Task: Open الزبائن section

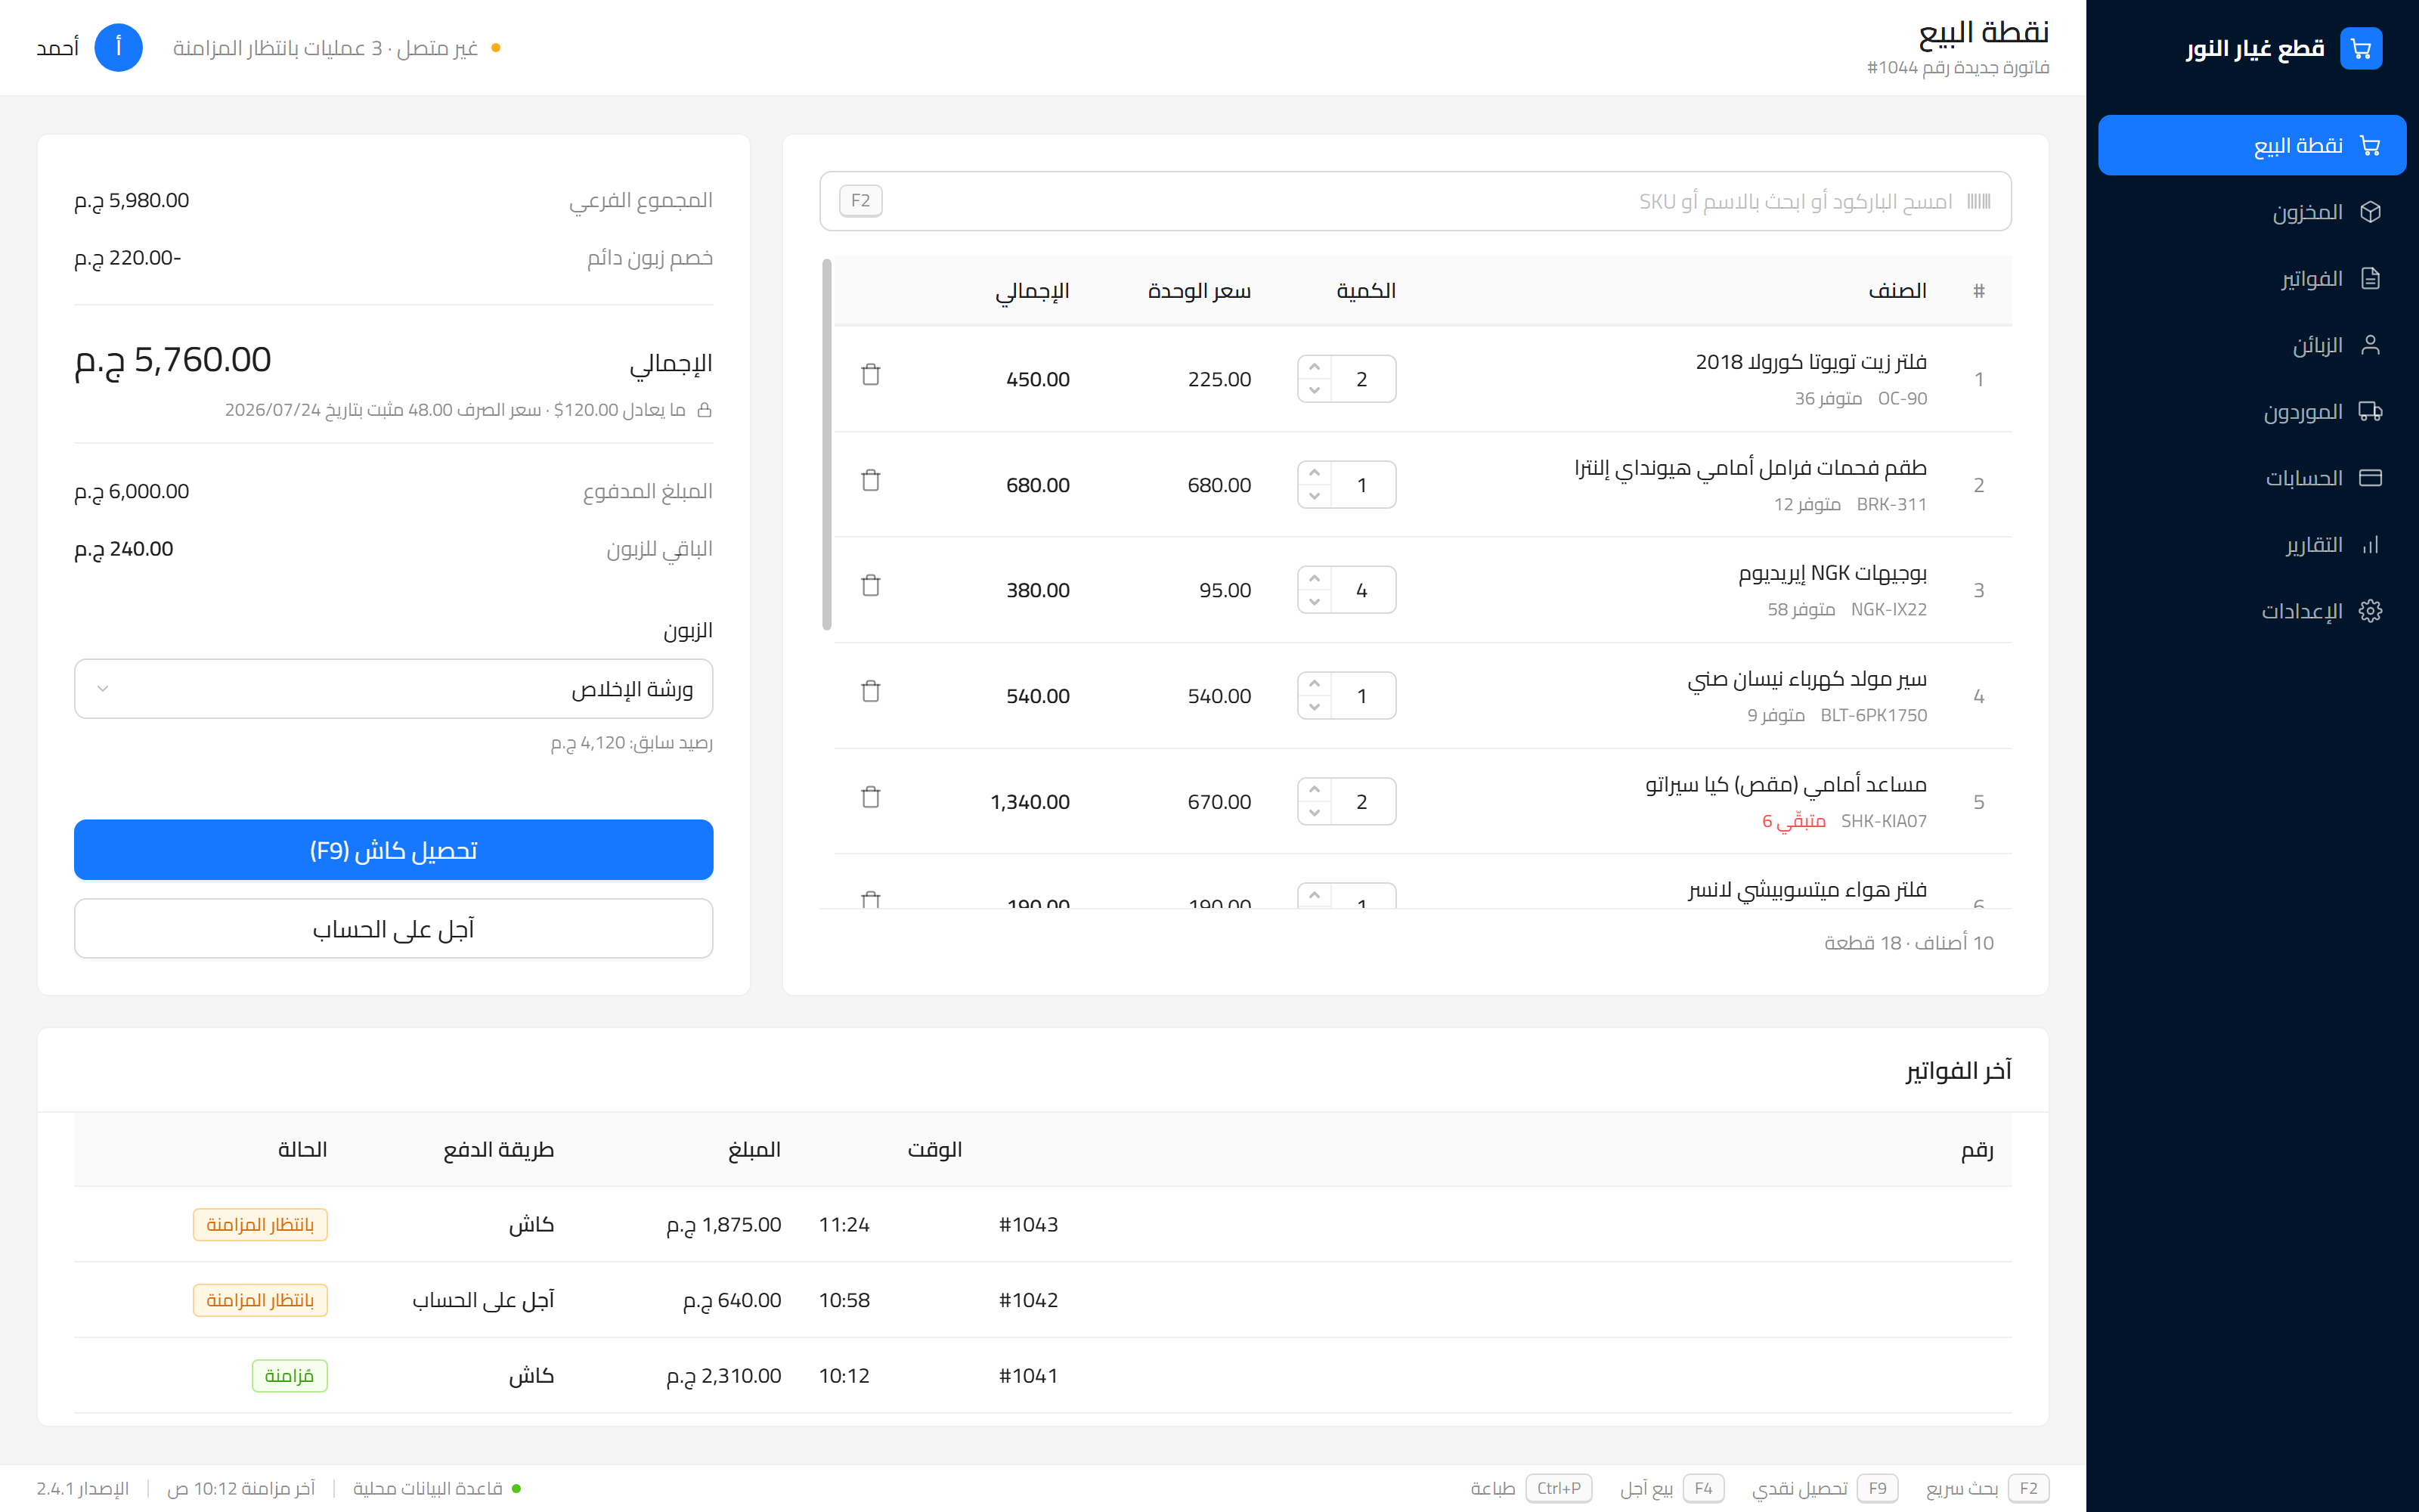Action: point(2252,345)
